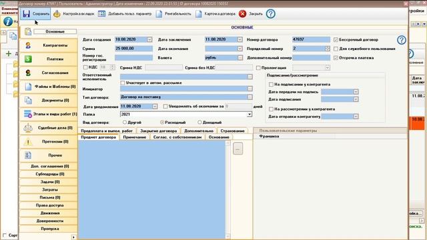427x240 pixels.
Task: Enable Для служебного пользования checkbox
Action: point(336,49)
